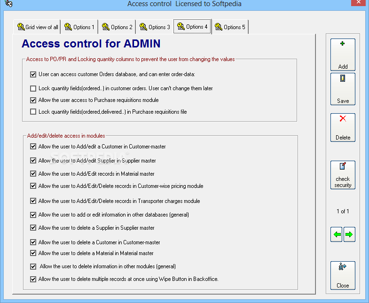369x303 pixels.
Task: Click the check security button text
Action: (343, 182)
